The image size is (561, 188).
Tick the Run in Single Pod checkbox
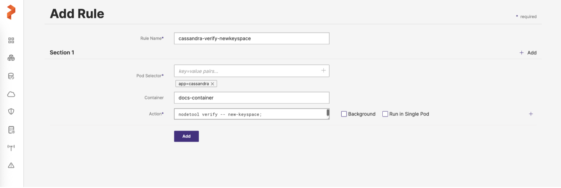click(x=385, y=114)
